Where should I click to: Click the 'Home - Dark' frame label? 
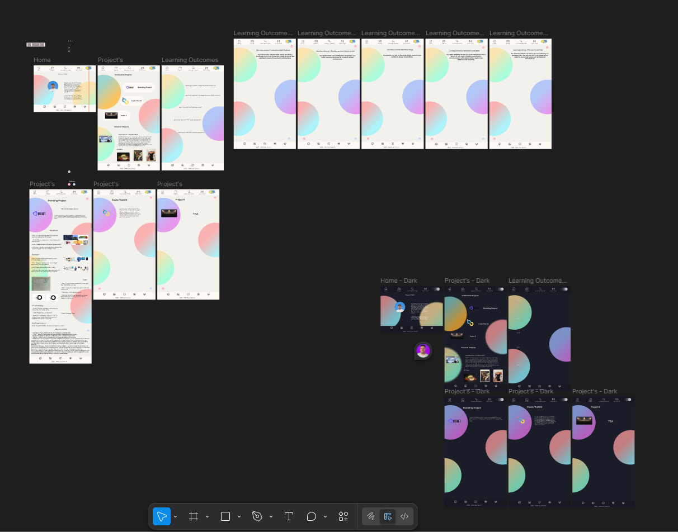point(399,280)
